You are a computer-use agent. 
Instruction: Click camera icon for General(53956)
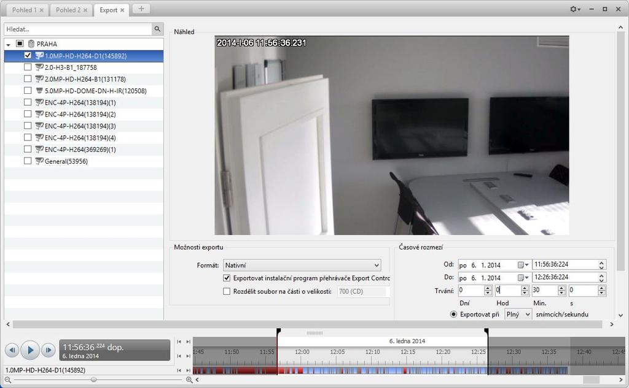coord(39,161)
